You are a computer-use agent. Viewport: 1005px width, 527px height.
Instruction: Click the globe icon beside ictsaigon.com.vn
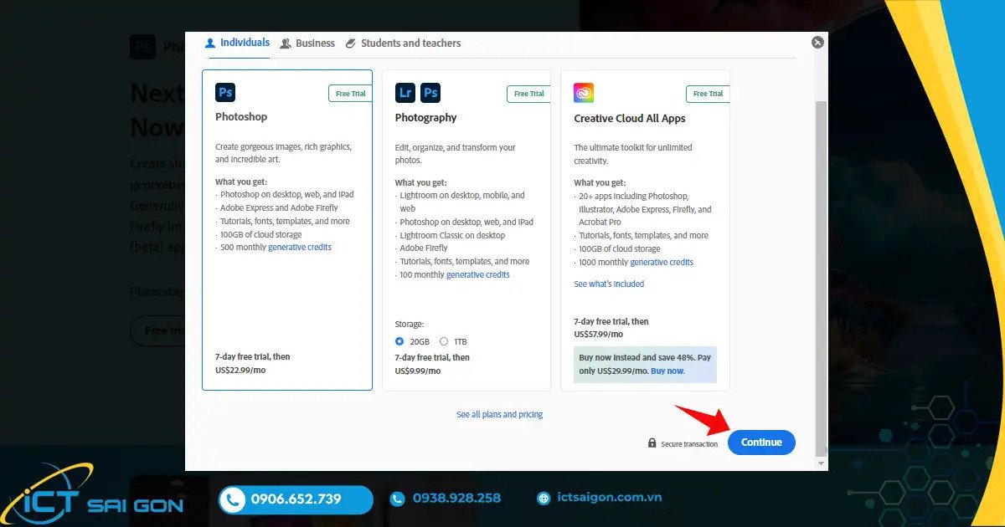pos(544,499)
